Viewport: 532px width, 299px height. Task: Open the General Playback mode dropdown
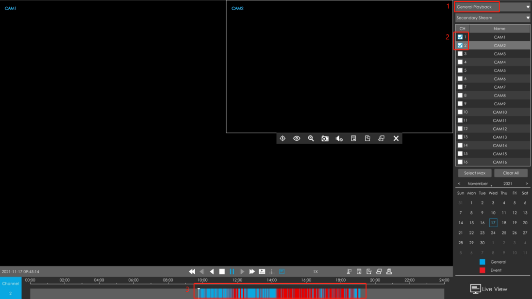point(493,7)
